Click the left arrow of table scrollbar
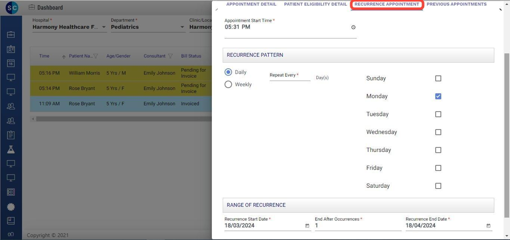Viewport: 510px width, 240px height. [x=32, y=119]
